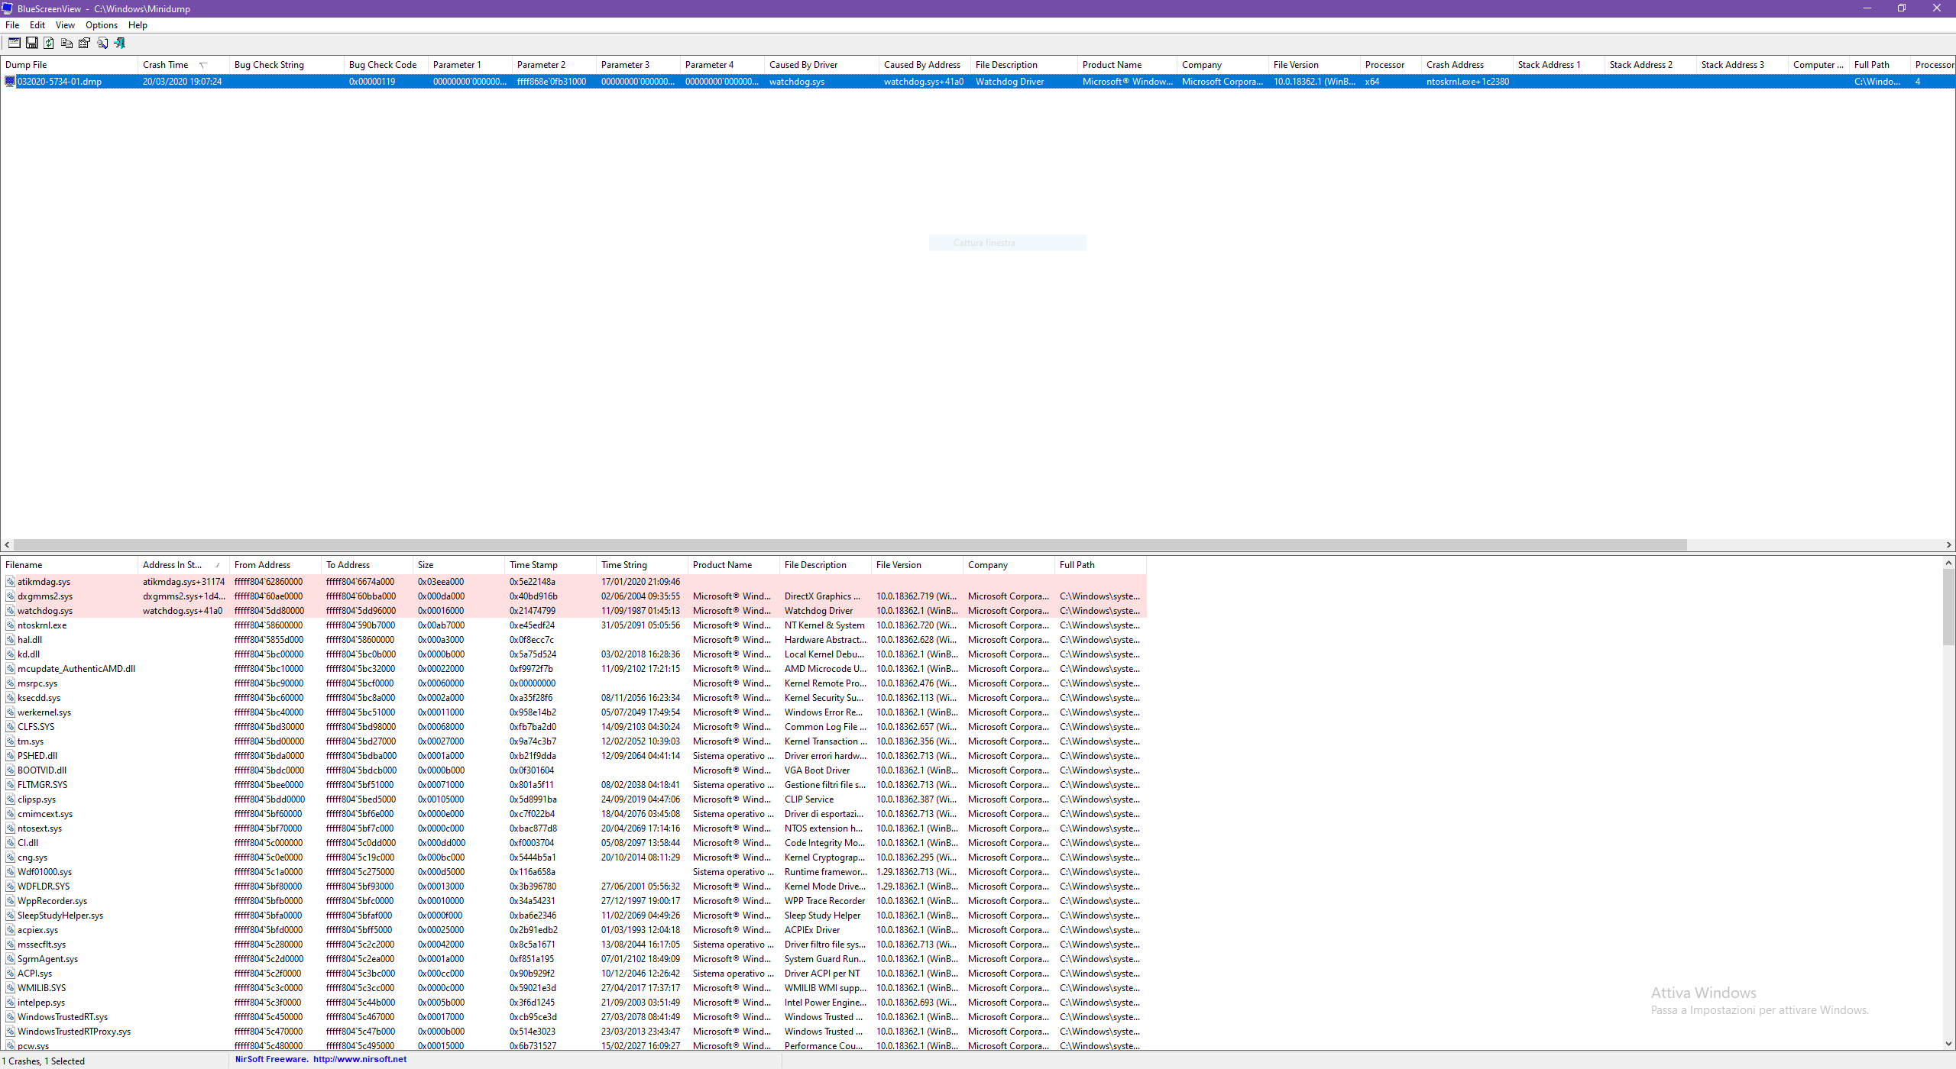This screenshot has width=1956, height=1069.
Task: Open the File menu
Action: click(x=12, y=25)
